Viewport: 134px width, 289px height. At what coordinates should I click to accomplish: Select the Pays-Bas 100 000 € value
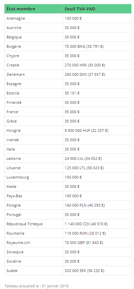[x=73, y=196]
